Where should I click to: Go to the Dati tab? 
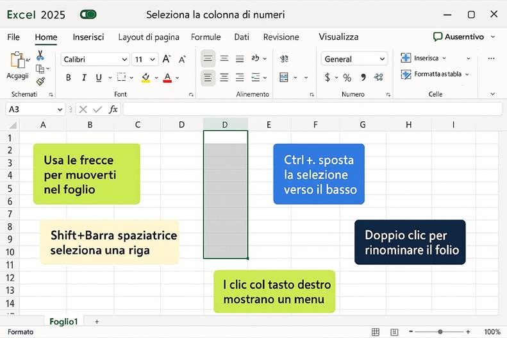tap(242, 37)
